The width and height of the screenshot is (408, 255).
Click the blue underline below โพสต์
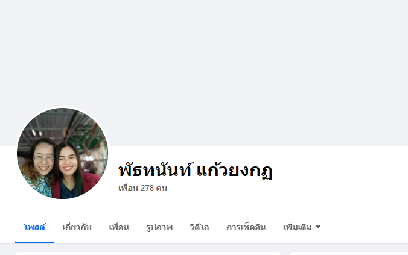tap(34, 242)
